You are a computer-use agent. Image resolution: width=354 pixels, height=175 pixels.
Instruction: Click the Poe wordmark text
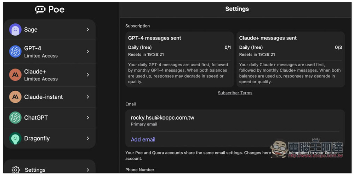56,10
